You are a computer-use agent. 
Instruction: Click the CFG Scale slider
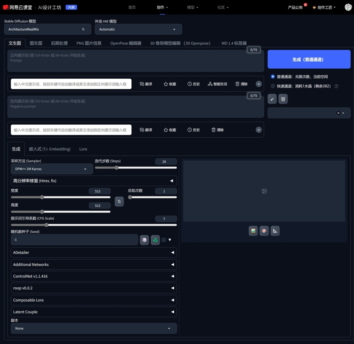pyautogui.click(x=94, y=225)
